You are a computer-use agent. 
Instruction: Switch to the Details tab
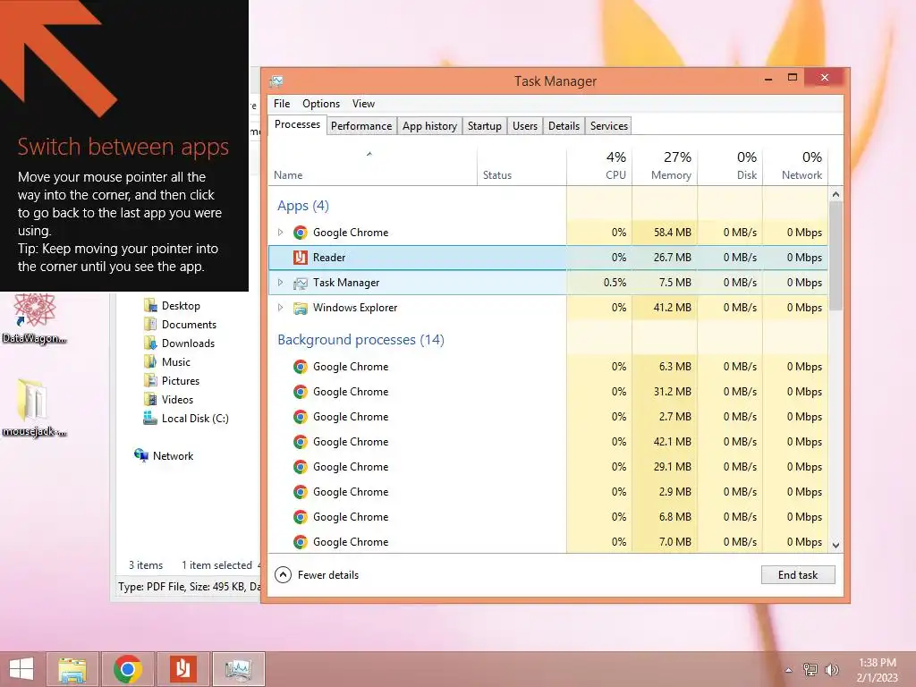click(x=564, y=126)
